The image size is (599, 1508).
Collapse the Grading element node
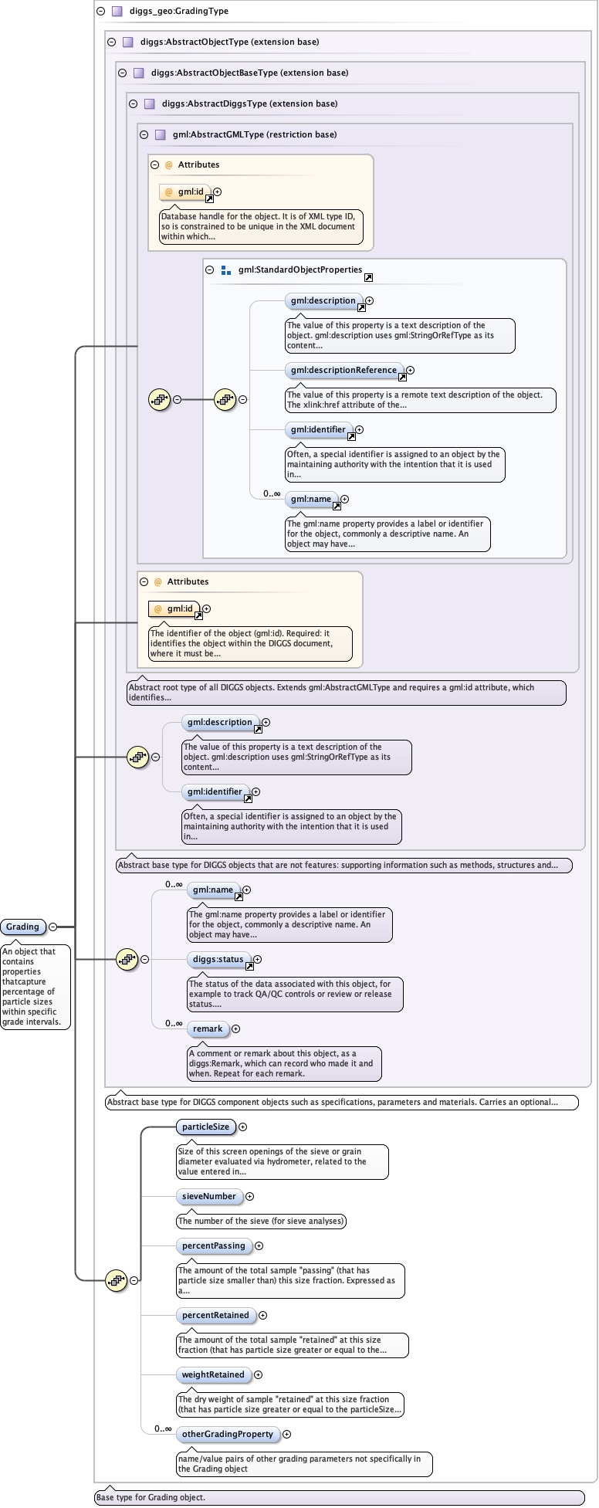52,927
